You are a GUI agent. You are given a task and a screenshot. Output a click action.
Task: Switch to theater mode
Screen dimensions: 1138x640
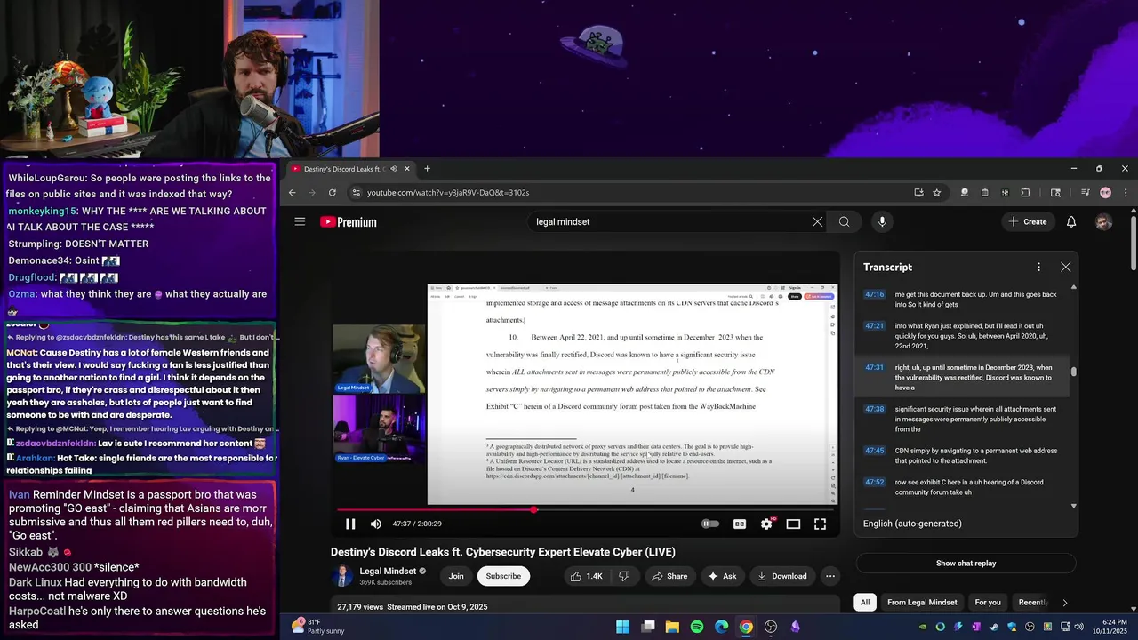[x=793, y=524]
